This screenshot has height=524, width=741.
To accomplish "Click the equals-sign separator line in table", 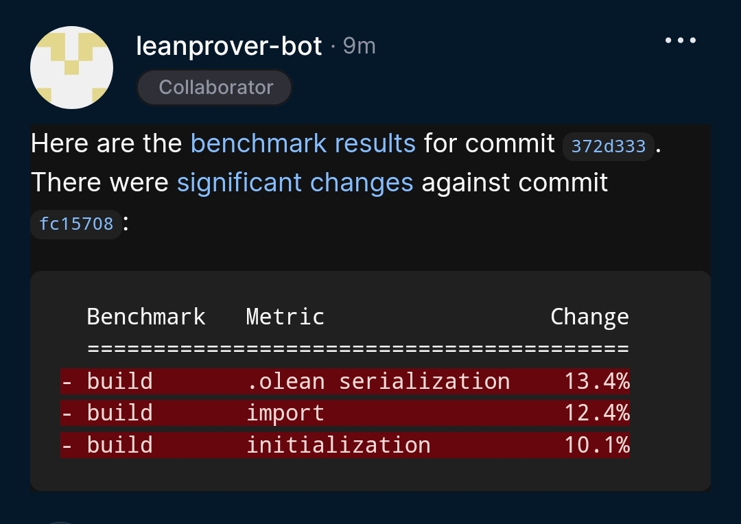I will [x=358, y=348].
